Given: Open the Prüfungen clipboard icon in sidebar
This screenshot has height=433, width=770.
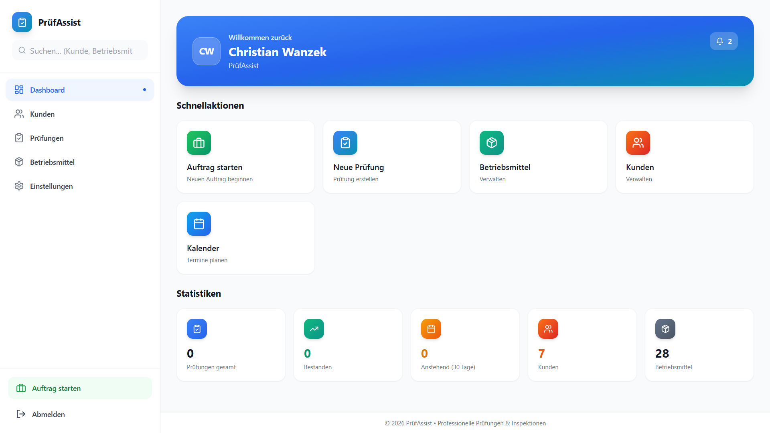Looking at the screenshot, I should pyautogui.click(x=19, y=138).
